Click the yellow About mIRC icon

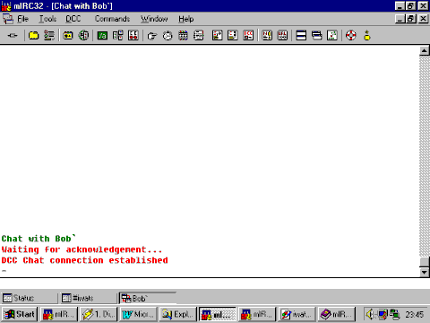pyautogui.click(x=367, y=36)
